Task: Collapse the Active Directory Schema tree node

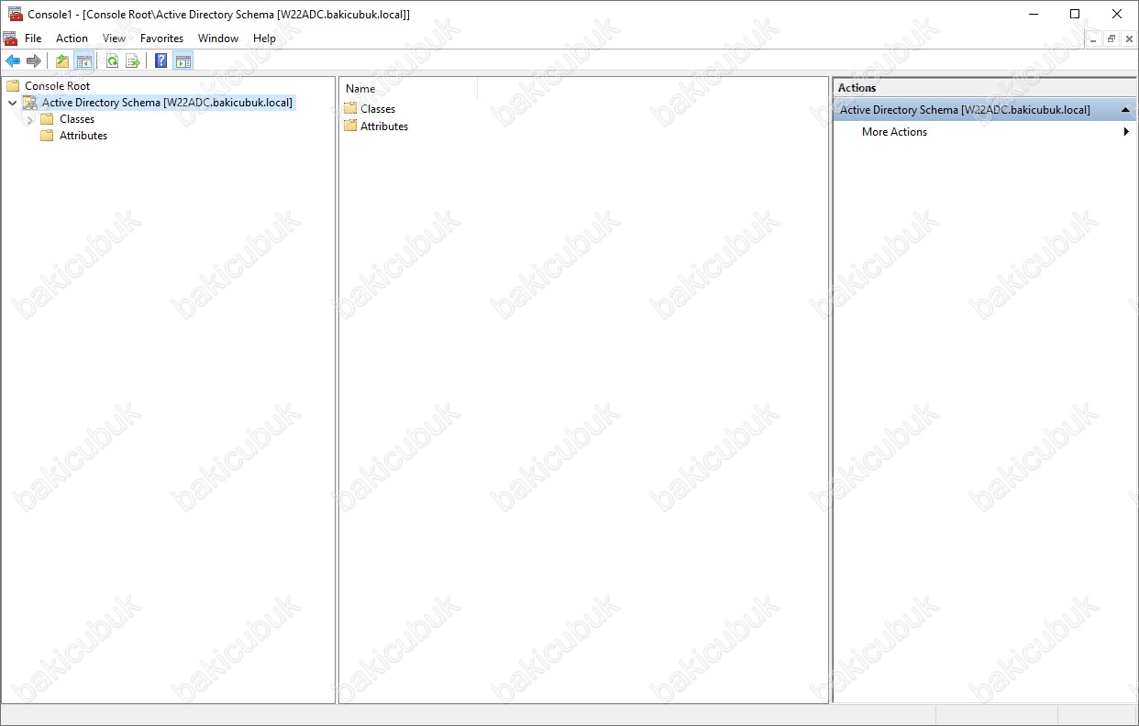Action: [12, 103]
